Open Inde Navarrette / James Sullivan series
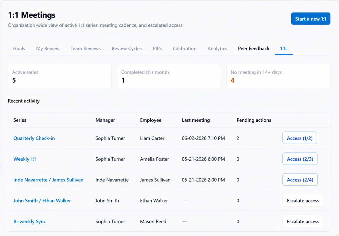This screenshot has height=236, width=339. 48,180
